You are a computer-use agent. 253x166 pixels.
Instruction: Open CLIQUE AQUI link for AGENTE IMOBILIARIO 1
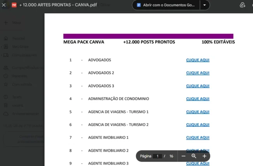(198, 138)
